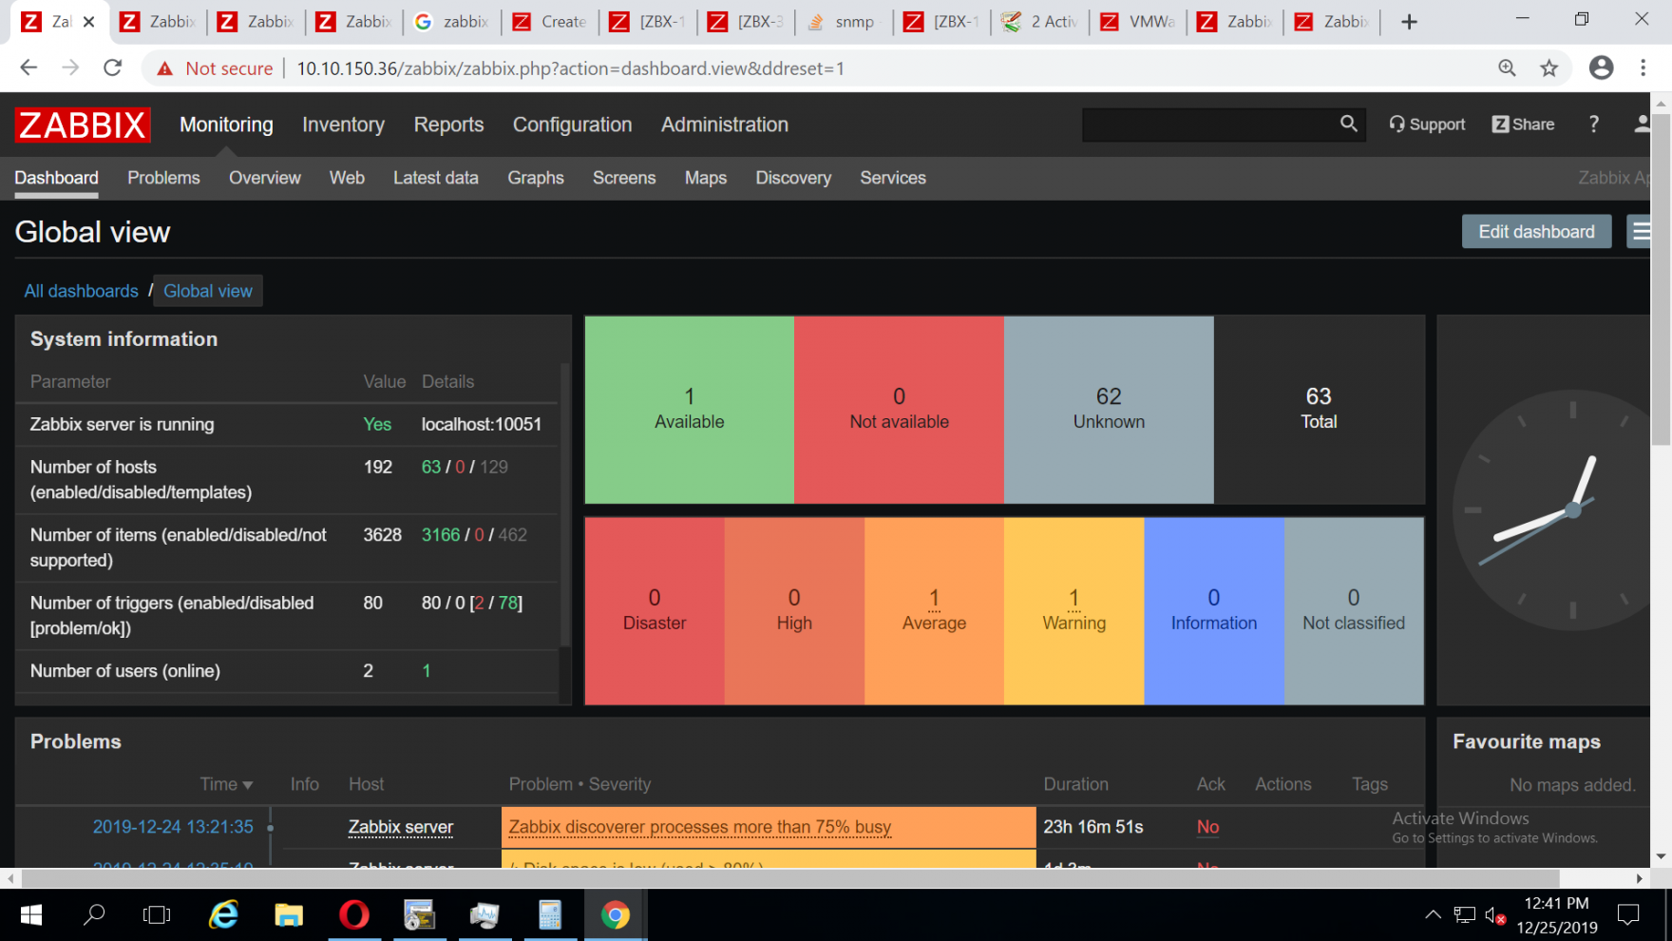Open the Discovery submenu
The image size is (1672, 941).
coord(793,178)
